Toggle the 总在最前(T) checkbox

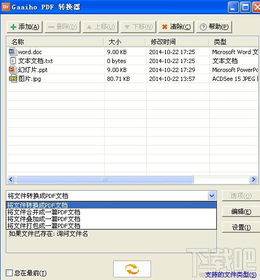tap(9, 273)
